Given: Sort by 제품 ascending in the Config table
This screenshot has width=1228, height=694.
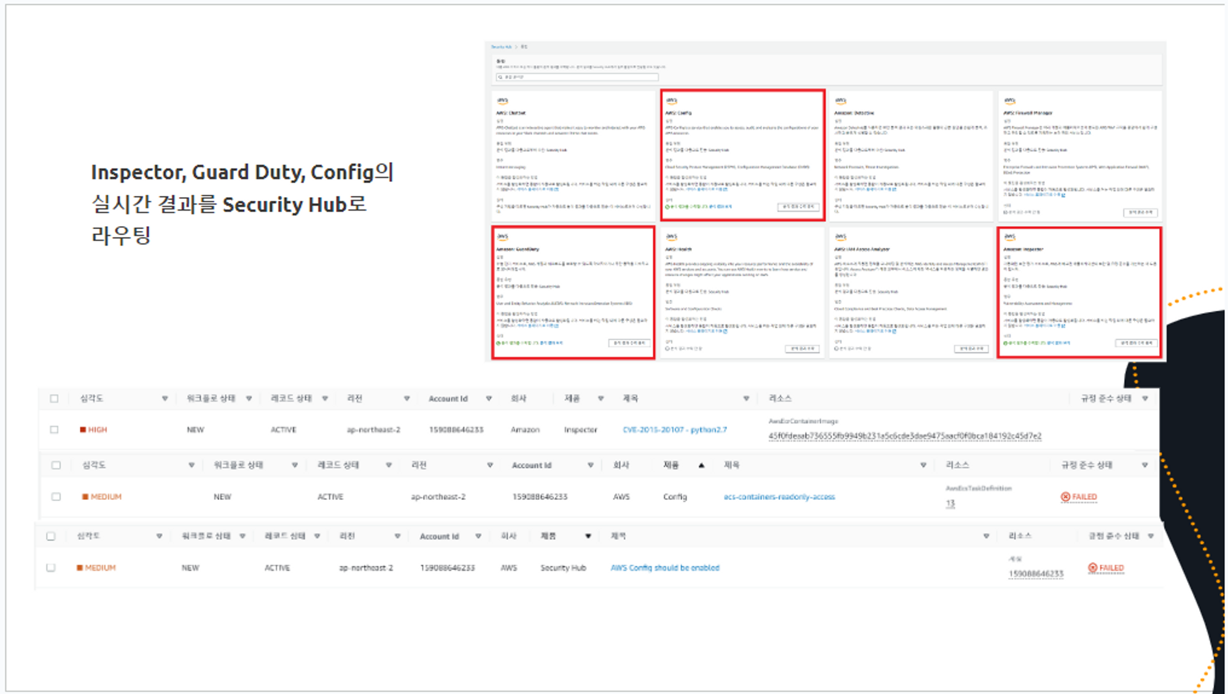Looking at the screenshot, I should pos(701,466).
